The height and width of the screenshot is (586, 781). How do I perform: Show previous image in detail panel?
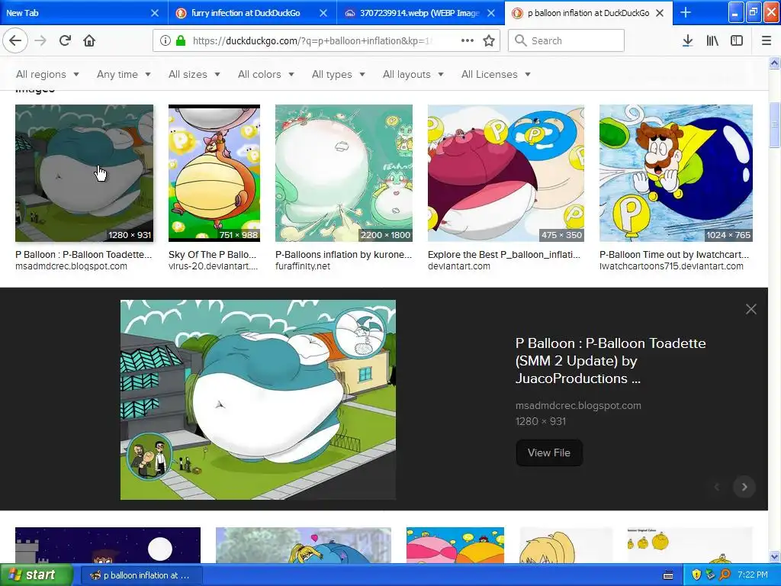(717, 487)
